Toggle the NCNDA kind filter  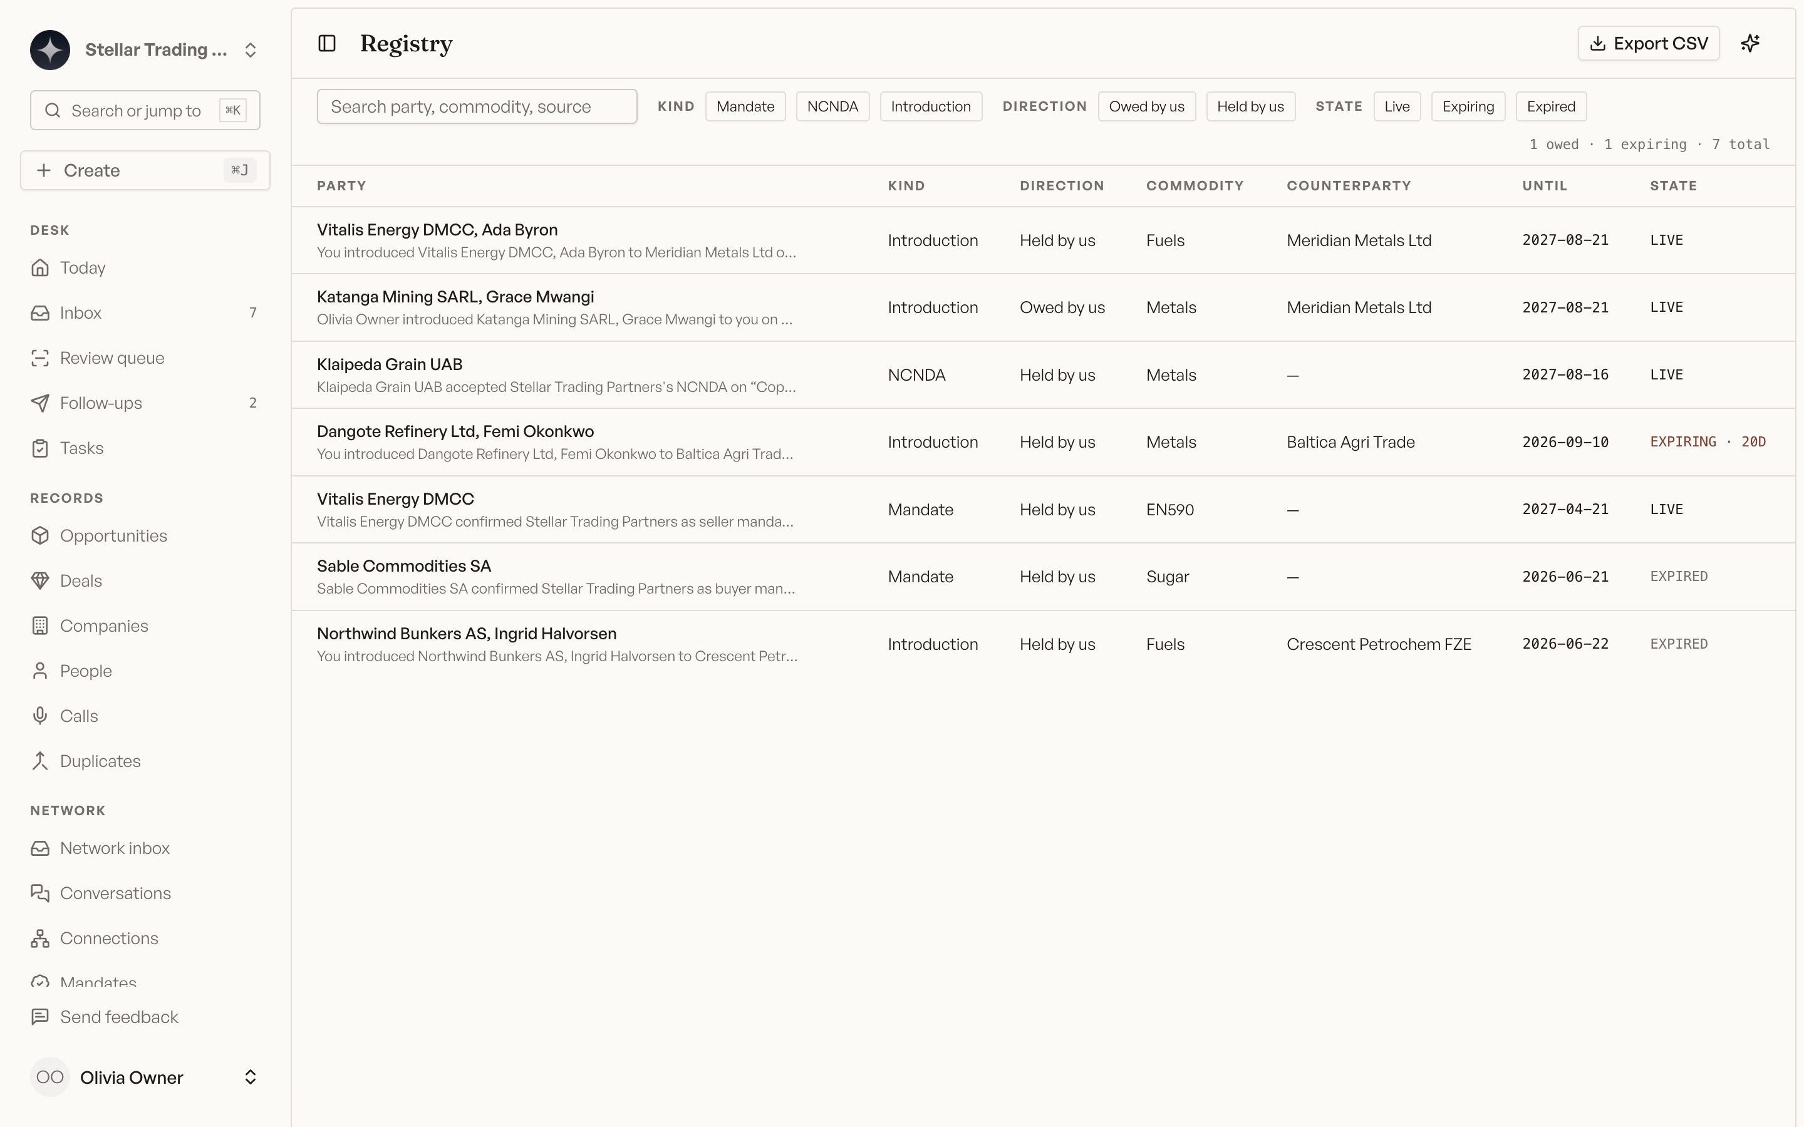coord(832,106)
